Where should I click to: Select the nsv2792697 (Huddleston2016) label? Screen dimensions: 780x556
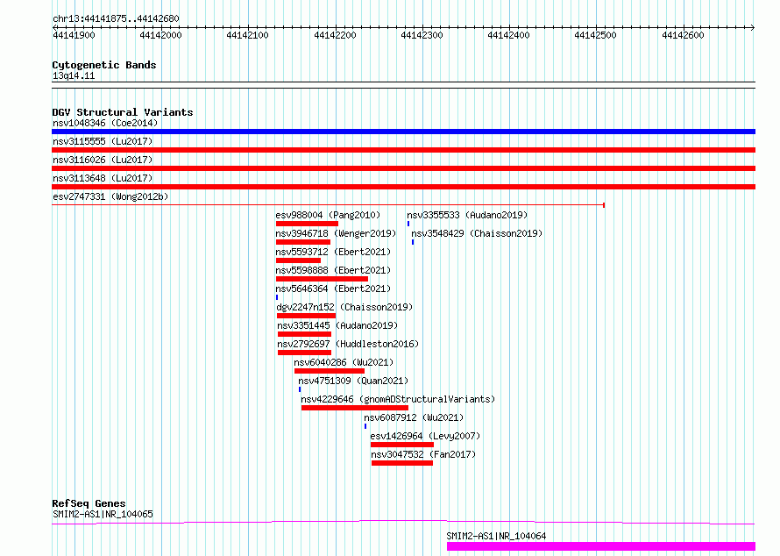click(x=348, y=344)
